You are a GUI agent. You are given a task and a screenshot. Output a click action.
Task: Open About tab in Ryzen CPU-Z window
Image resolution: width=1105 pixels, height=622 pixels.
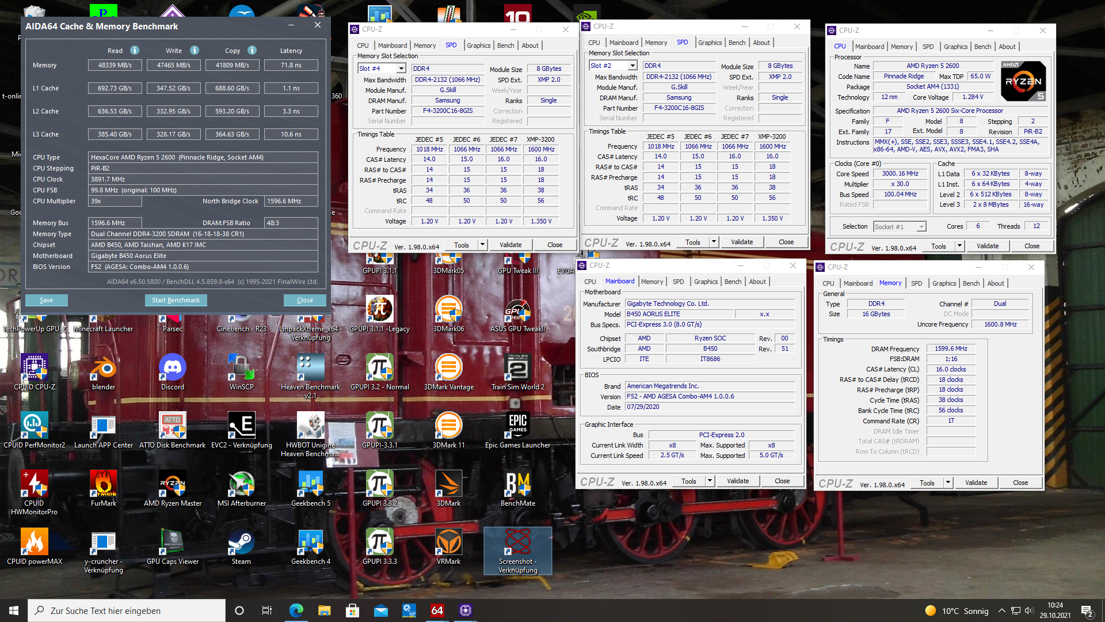pyautogui.click(x=1007, y=47)
